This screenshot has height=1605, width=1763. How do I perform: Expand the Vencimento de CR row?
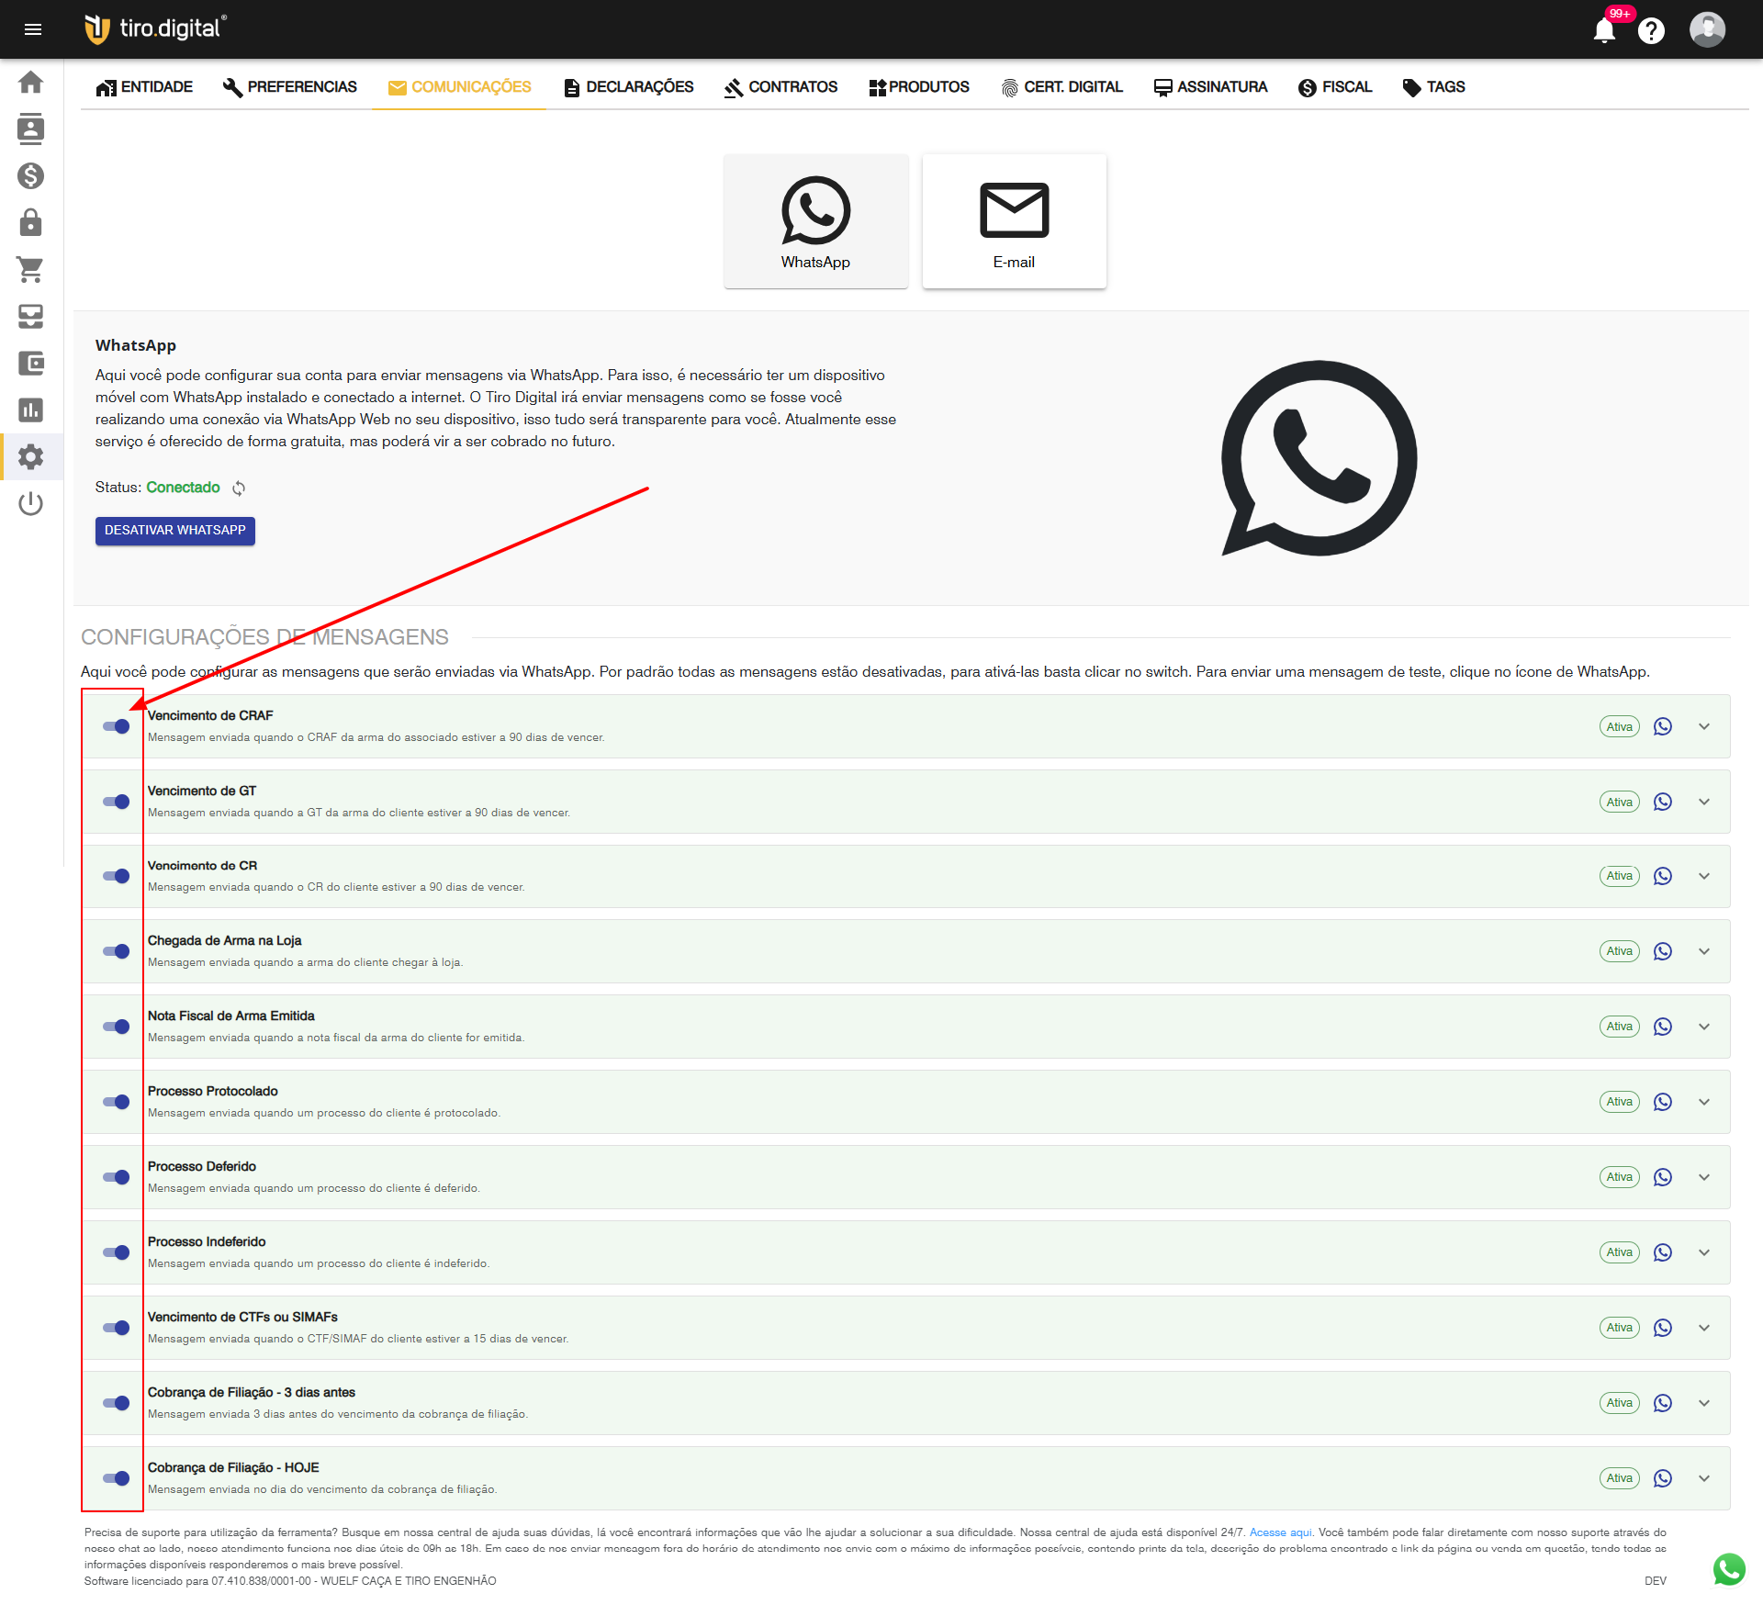point(1704,876)
